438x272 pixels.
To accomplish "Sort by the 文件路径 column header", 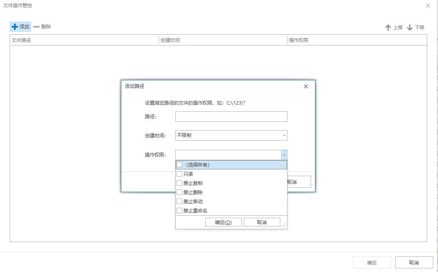I will point(84,40).
